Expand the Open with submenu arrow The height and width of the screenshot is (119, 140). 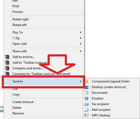(x=81, y=44)
